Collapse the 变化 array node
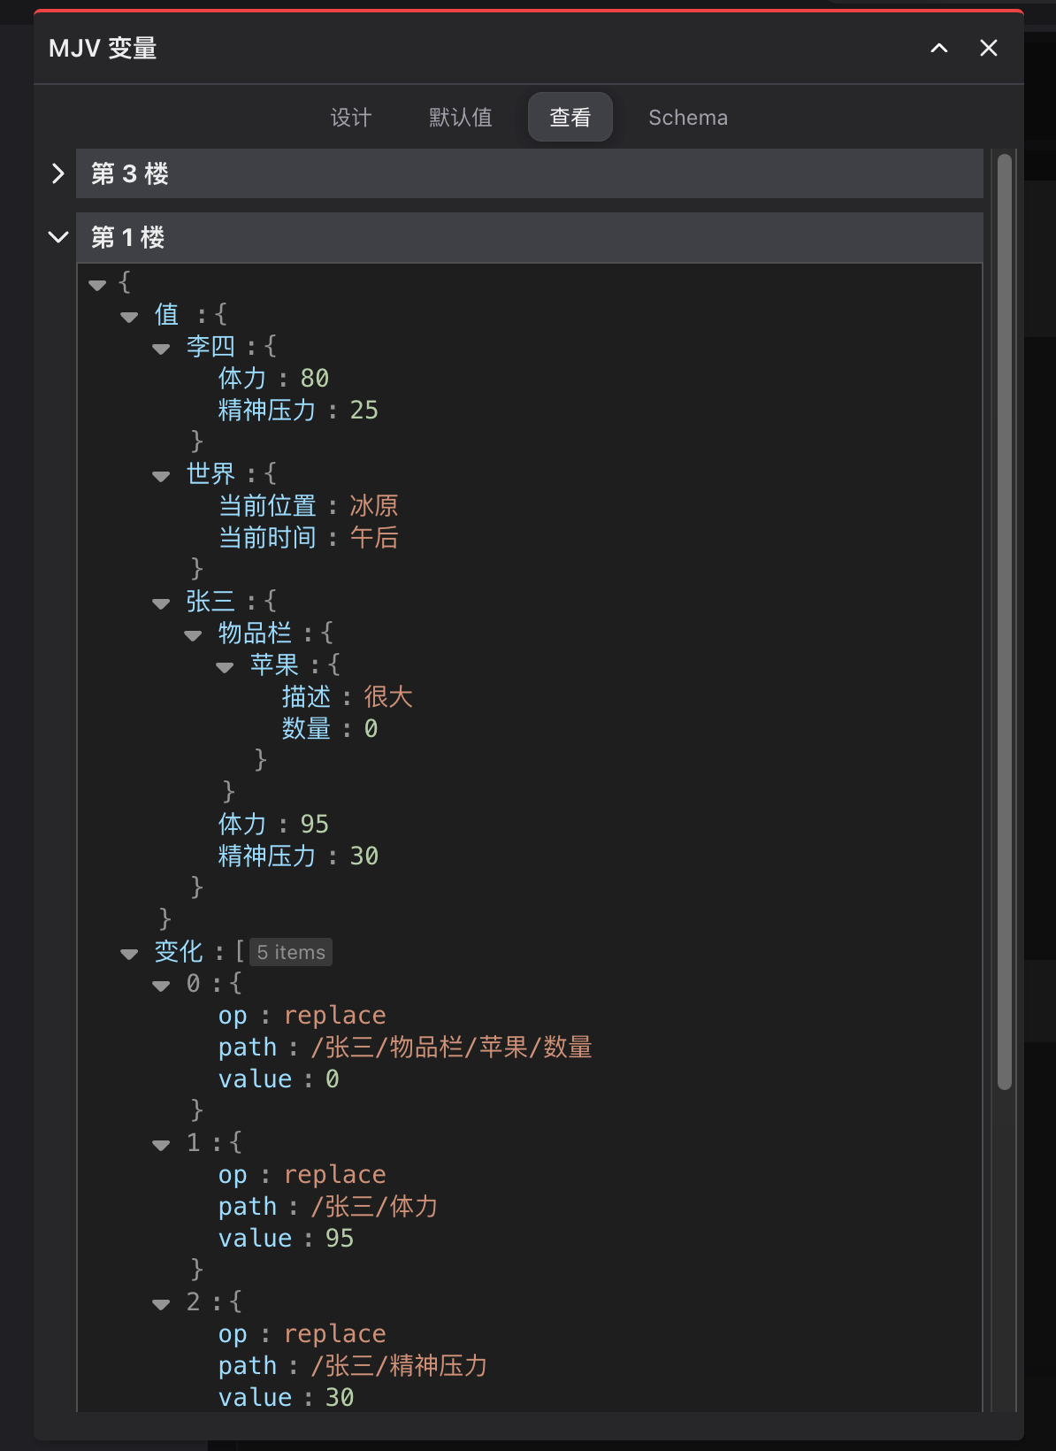Screen dimensions: 1056x1451 click(129, 954)
